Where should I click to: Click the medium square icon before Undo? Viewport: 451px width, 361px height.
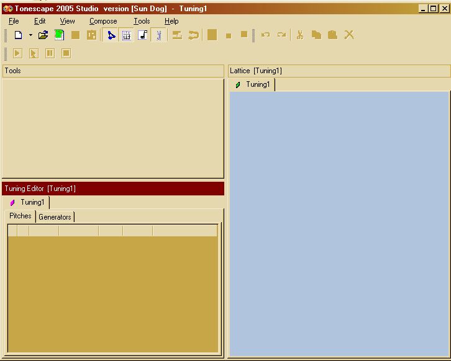[x=244, y=35]
